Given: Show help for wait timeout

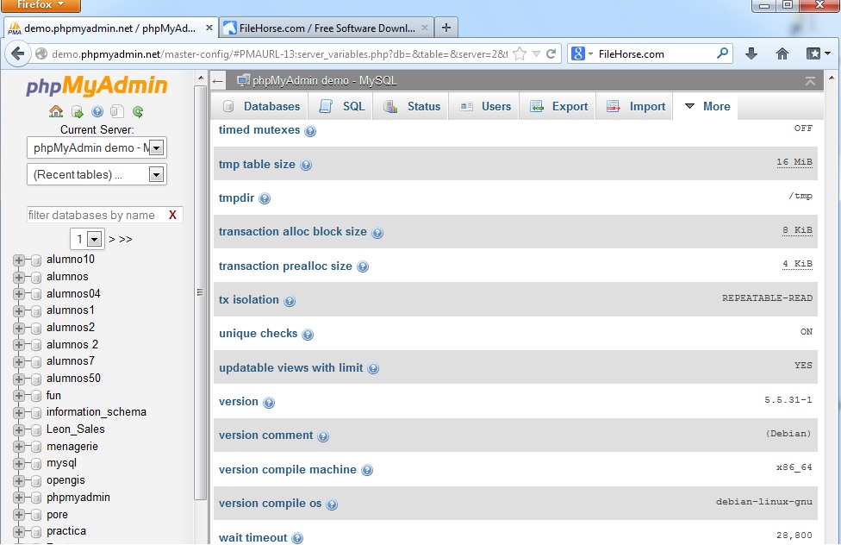Looking at the screenshot, I should click(297, 539).
